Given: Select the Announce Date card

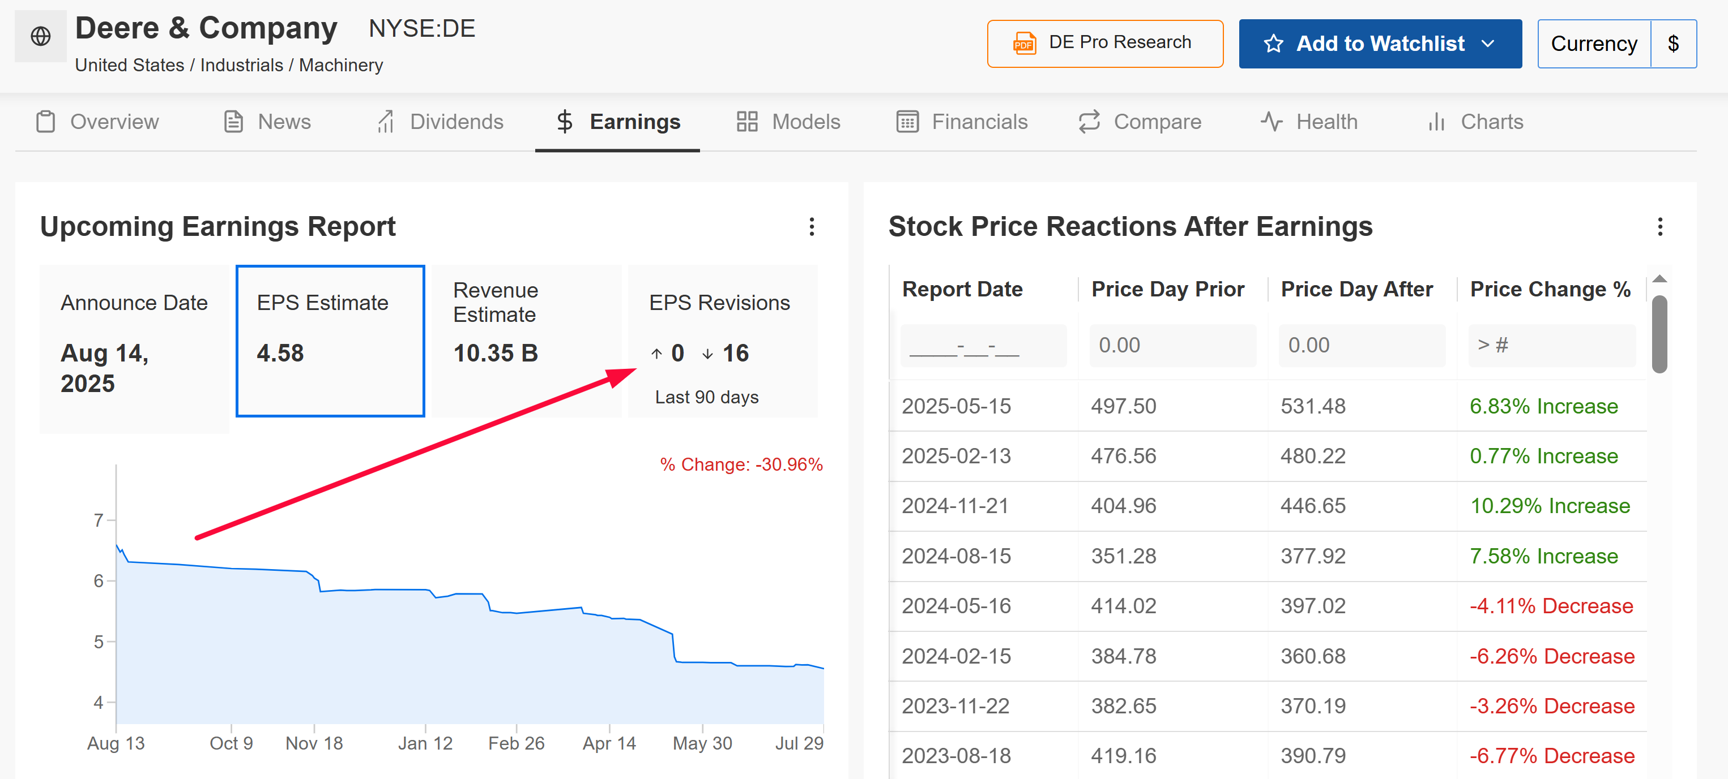Looking at the screenshot, I should (x=135, y=349).
